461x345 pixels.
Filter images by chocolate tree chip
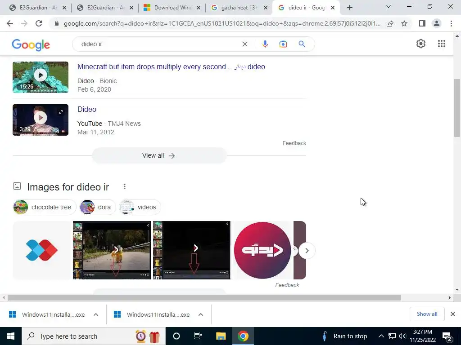[45, 207]
